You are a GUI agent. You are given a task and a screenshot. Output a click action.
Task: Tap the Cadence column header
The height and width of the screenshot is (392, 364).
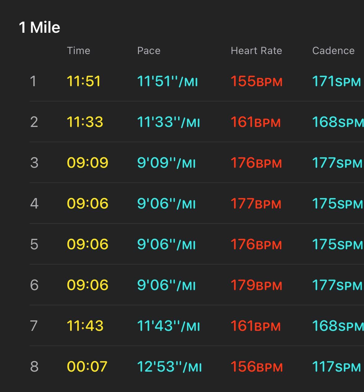coord(333,51)
